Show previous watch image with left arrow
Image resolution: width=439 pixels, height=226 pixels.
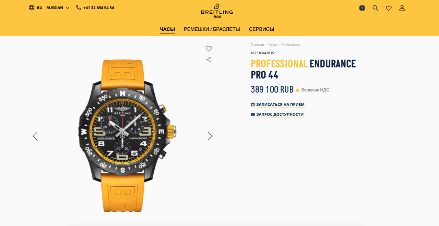[x=35, y=136]
